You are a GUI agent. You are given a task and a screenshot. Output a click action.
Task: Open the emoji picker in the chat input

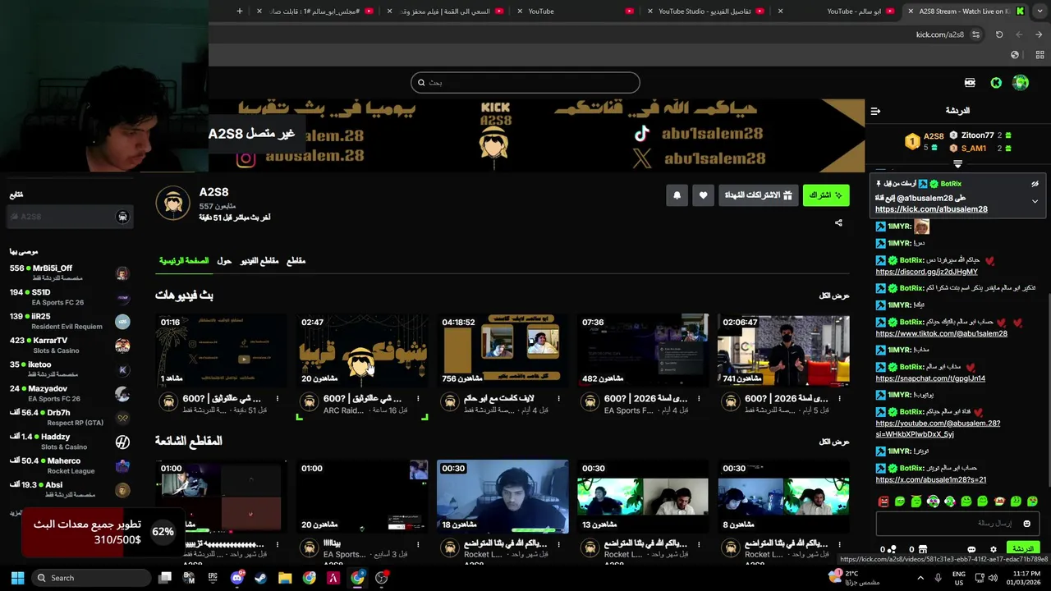coord(1026,523)
